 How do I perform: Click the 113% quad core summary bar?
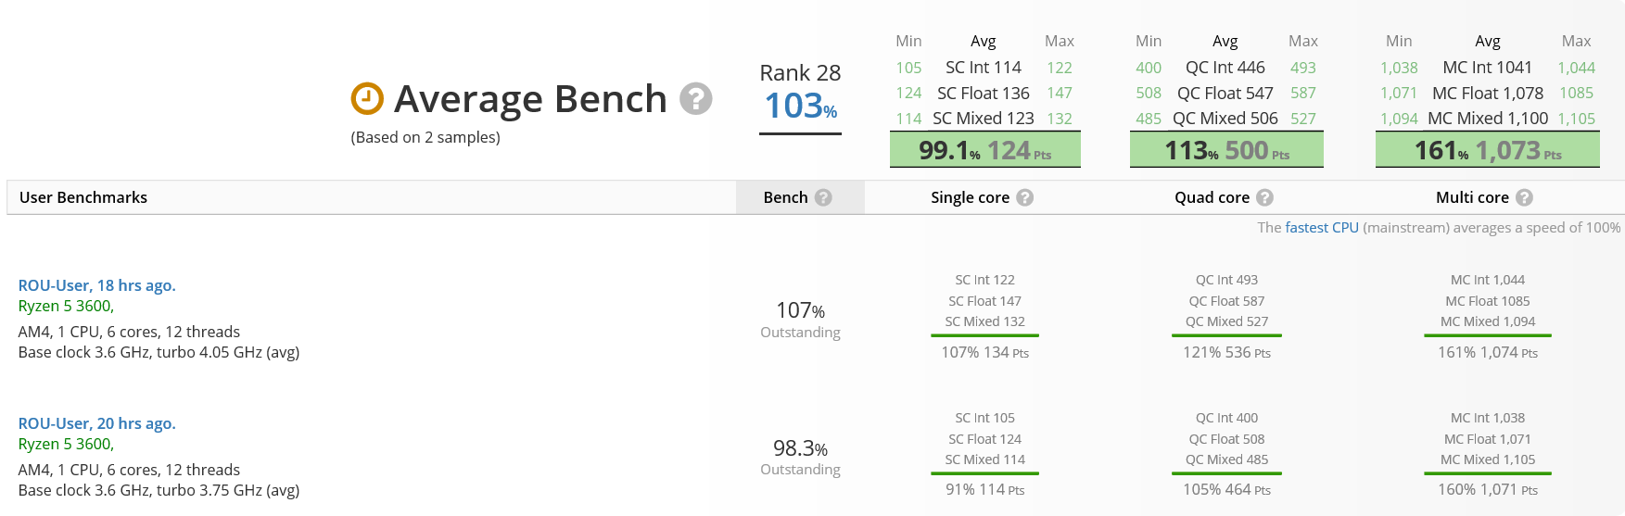(1226, 149)
